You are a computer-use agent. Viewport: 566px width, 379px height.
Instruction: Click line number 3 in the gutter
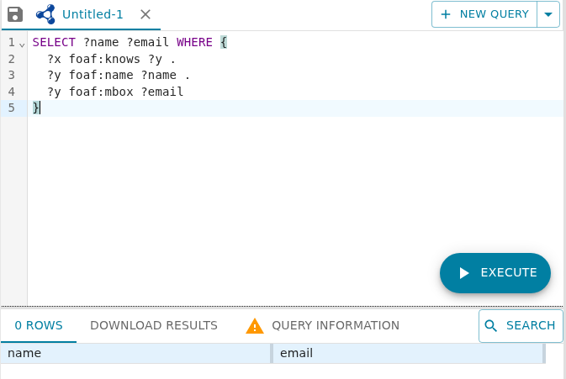[x=12, y=75]
